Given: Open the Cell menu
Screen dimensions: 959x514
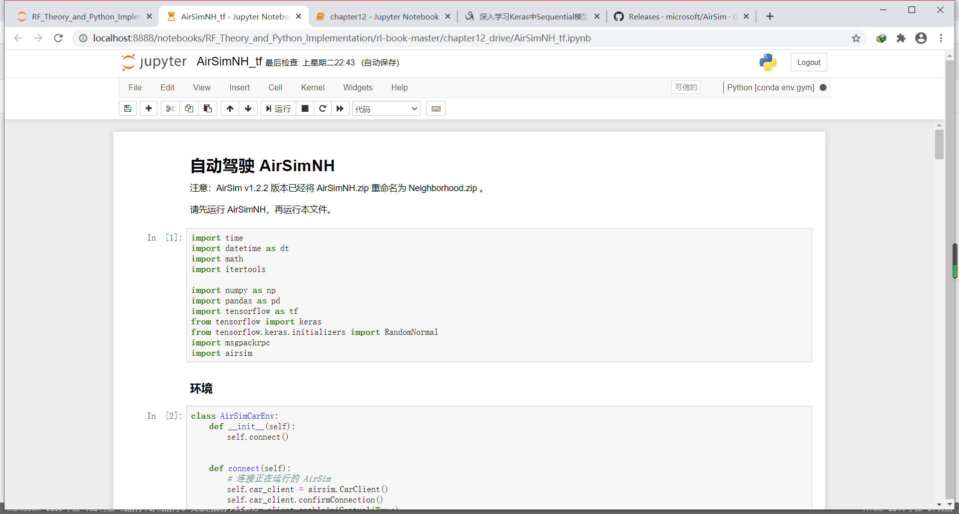Looking at the screenshot, I should point(275,87).
